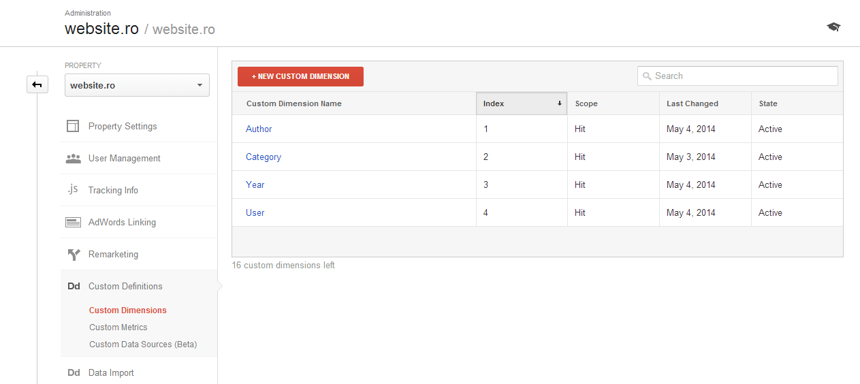The image size is (860, 384).
Task: Open Custom Data Sources (Beta)
Action: click(143, 344)
